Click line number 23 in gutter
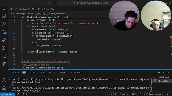The width and height of the screenshot is (172, 96). 14,49
